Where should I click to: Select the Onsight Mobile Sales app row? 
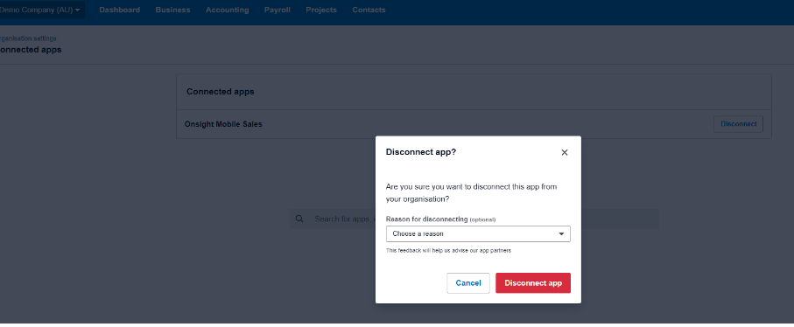[x=474, y=124]
